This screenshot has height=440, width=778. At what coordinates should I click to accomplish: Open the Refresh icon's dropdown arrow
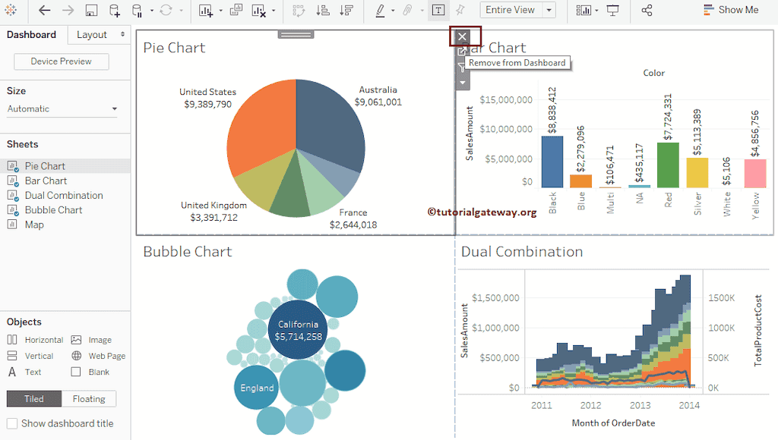(181, 11)
